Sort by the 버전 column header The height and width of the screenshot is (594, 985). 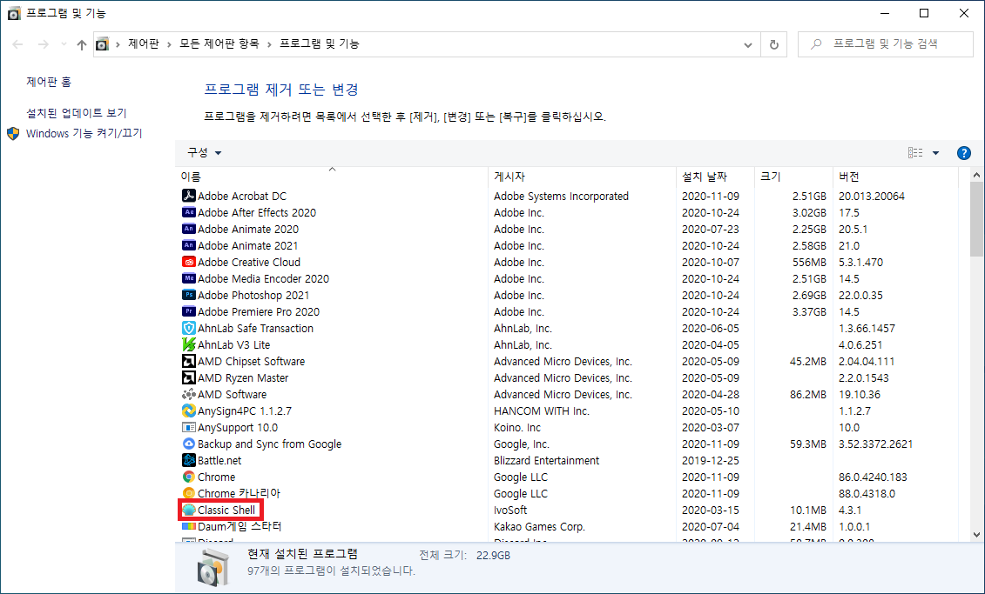point(896,177)
